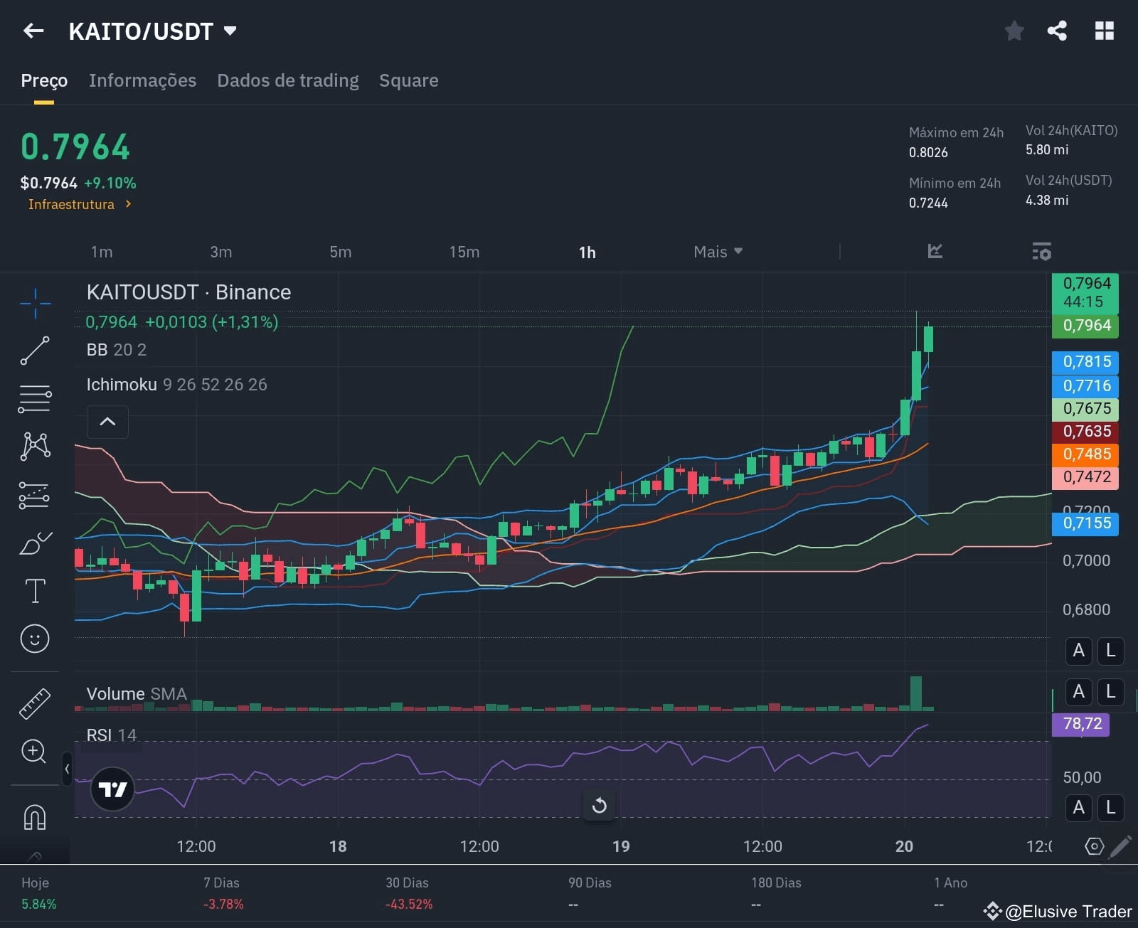The image size is (1138, 928).
Task: Click the Hoje 5.84% performance value
Action: click(x=39, y=905)
